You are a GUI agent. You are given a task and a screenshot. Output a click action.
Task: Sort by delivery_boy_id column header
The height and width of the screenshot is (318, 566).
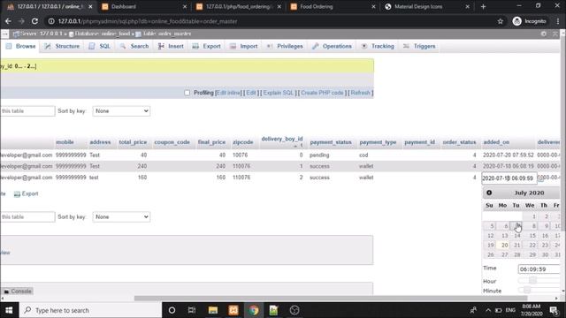[x=282, y=139]
